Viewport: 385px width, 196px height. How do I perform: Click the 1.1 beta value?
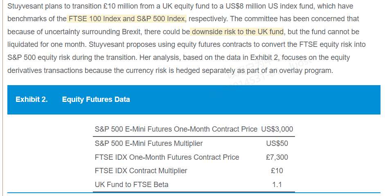277,185
